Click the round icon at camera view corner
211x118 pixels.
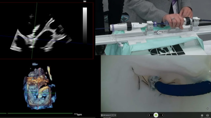(x=207, y=108)
